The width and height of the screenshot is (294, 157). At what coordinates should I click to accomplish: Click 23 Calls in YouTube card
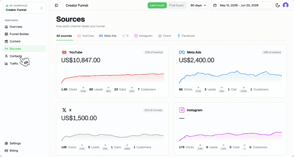point(120,89)
